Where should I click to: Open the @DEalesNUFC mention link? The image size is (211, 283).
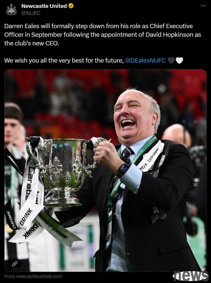point(145,60)
